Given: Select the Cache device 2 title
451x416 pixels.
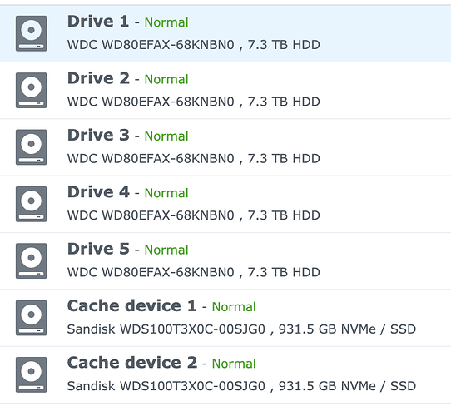Looking at the screenshot, I should coord(132,363).
